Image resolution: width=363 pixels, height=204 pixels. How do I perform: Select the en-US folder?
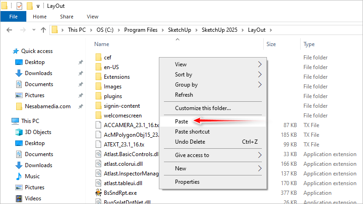[x=111, y=67]
